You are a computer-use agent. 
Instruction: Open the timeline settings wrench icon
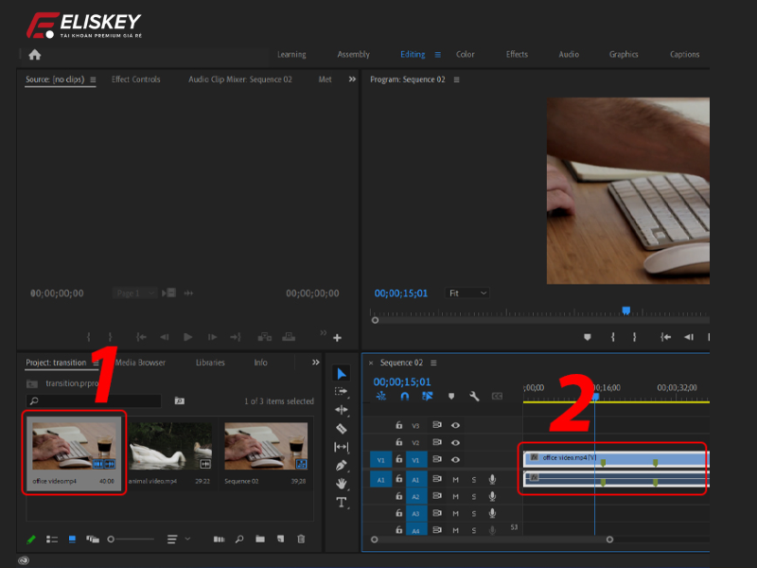[474, 396]
